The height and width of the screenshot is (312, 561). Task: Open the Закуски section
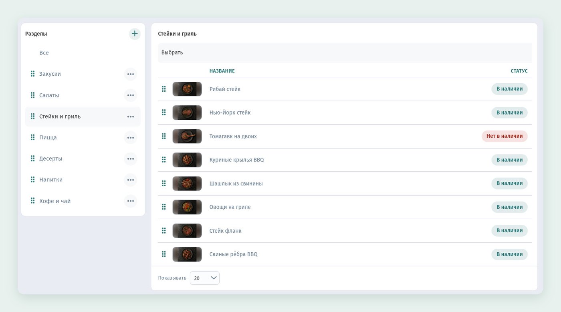pyautogui.click(x=50, y=74)
